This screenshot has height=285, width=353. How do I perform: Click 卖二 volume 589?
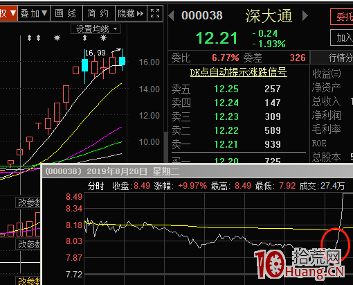coord(273,130)
